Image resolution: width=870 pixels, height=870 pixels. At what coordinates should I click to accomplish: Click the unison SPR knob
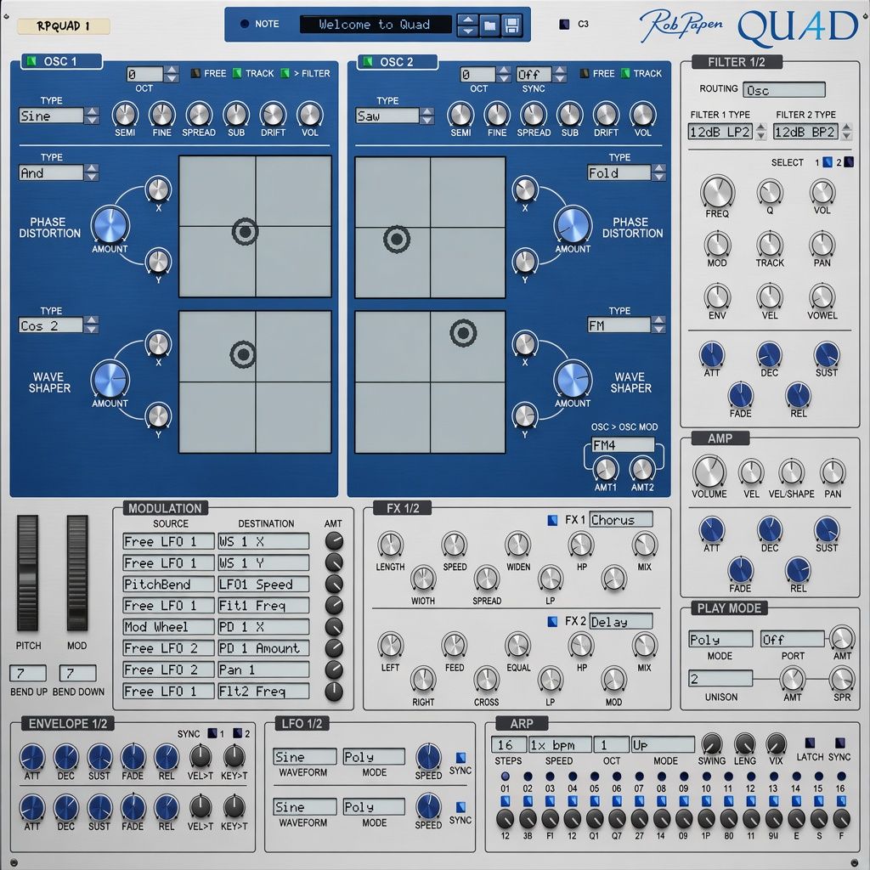pos(842,679)
